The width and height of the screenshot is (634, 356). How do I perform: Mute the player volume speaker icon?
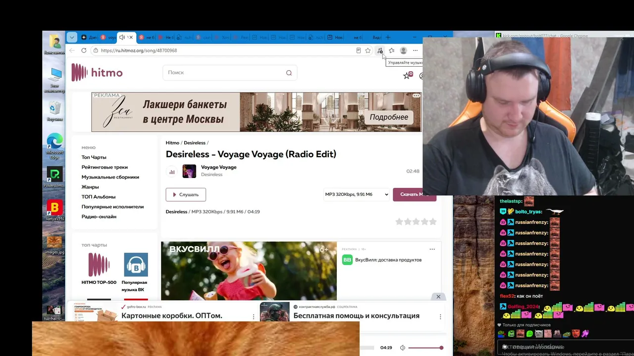pyautogui.click(x=403, y=348)
